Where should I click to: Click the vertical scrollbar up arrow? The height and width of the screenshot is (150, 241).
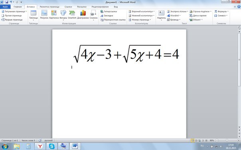239,32
